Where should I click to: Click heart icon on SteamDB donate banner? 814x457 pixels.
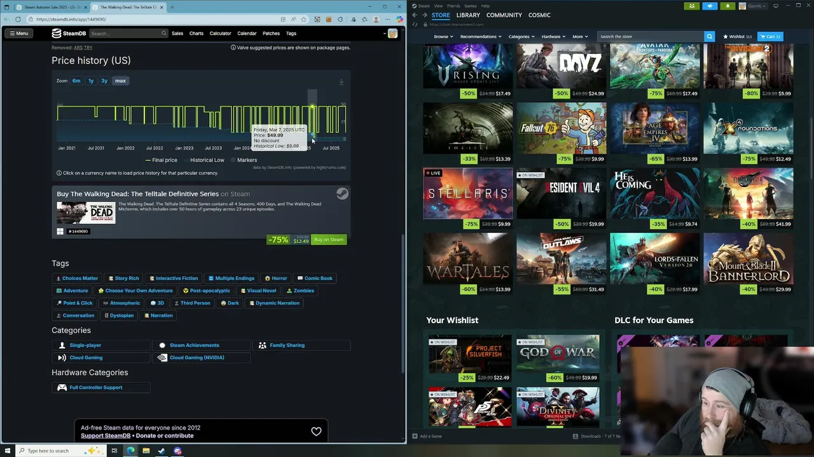coord(316,432)
